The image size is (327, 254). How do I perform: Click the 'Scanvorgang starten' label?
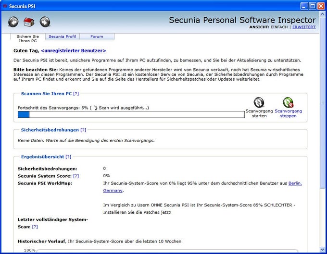pos(259,113)
